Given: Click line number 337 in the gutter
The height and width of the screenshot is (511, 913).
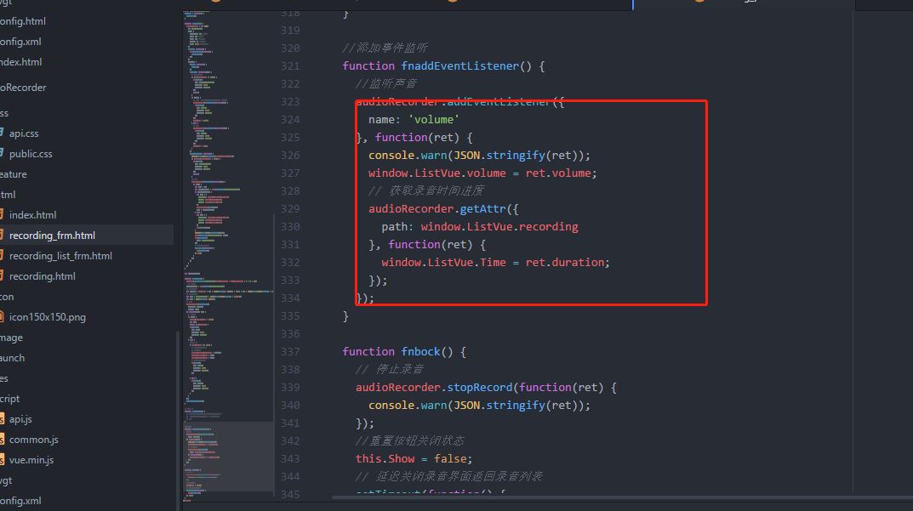Looking at the screenshot, I should tap(289, 352).
